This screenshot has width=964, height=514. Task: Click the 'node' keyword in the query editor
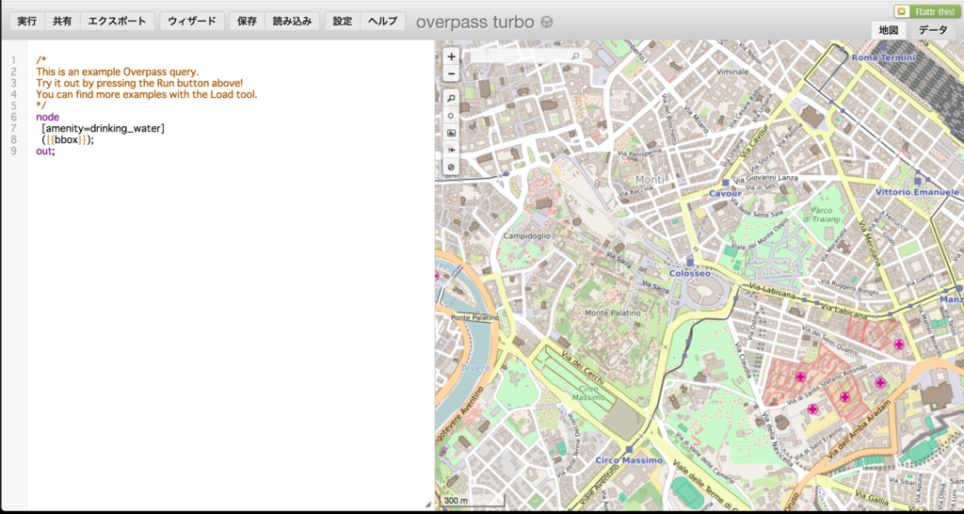[x=47, y=117]
